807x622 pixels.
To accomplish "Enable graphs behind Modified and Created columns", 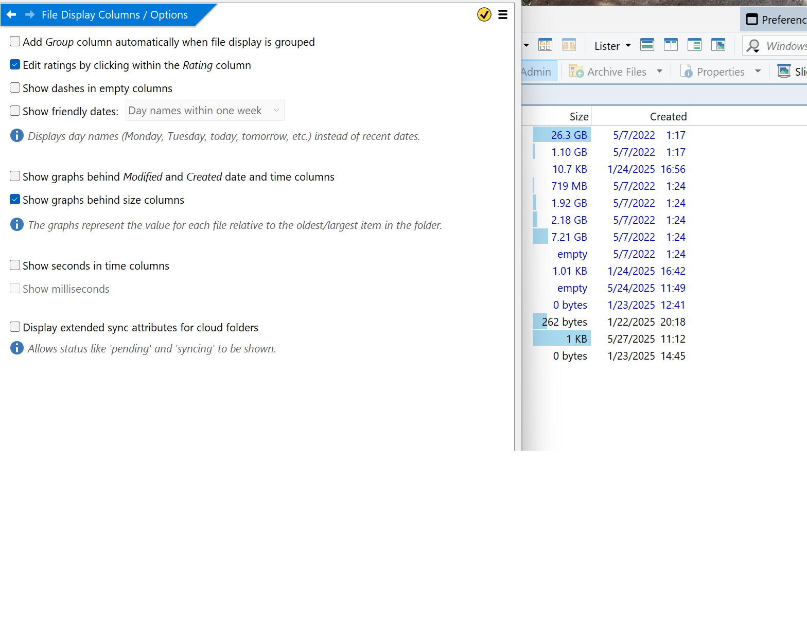I will pos(15,176).
